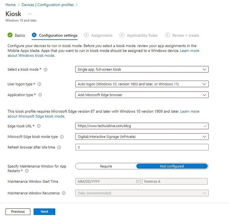Viewport: 229px width, 218px height.
Task: Go to the Basics step
Action: (x=20, y=35)
